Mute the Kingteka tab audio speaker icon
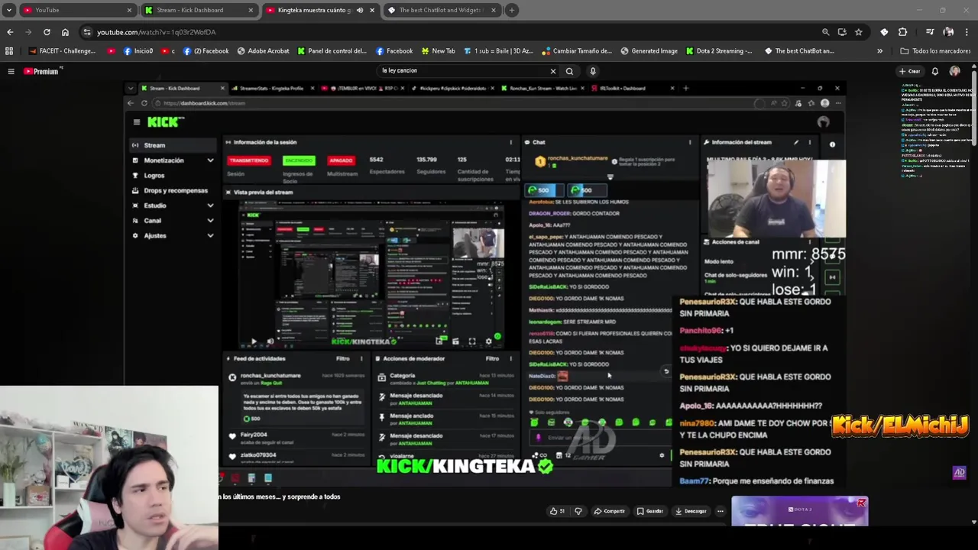The image size is (978, 550). (360, 10)
